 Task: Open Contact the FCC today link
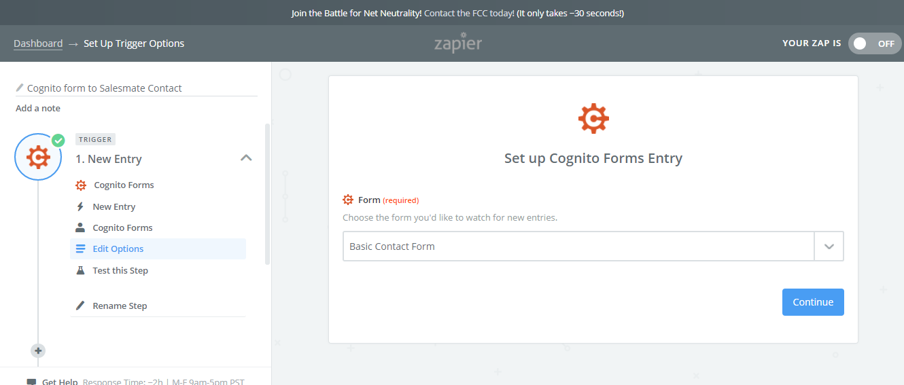469,13
